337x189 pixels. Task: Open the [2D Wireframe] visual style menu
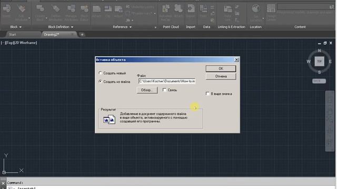(25, 43)
